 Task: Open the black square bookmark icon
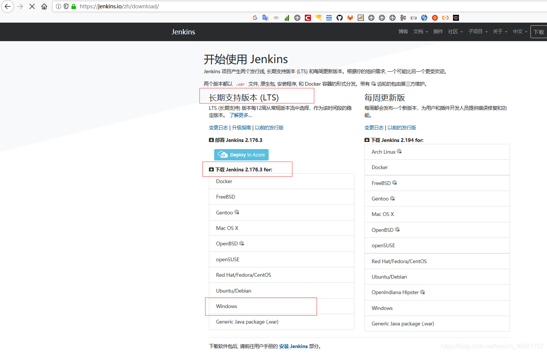[456, 18]
